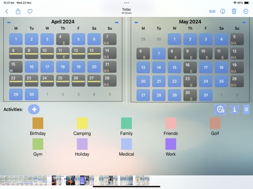
Task: Add a new activity with plus button
Action: (x=34, y=109)
